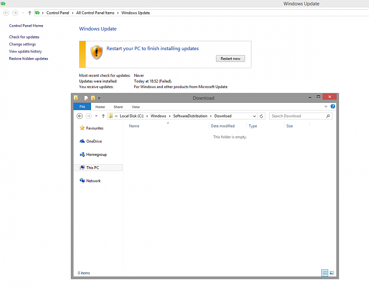Maximize the Download window
Screen dimensions: 369x290
318,97
